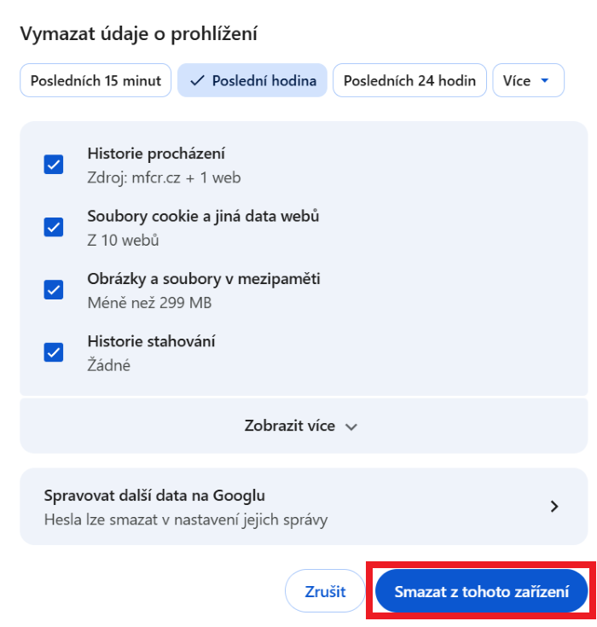The width and height of the screenshot is (597, 627).
Task: Click Smazat z tohoto zařízení button
Action: [x=481, y=591]
